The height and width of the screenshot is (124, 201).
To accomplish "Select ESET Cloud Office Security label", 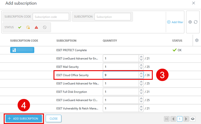I will tap(72, 75).
